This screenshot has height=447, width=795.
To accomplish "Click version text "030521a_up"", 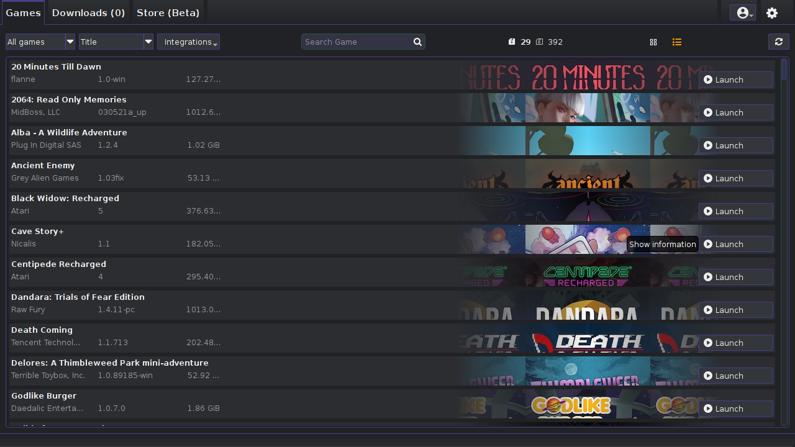I will 122,112.
